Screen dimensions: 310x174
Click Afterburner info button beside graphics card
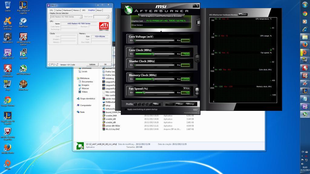tap(198, 22)
